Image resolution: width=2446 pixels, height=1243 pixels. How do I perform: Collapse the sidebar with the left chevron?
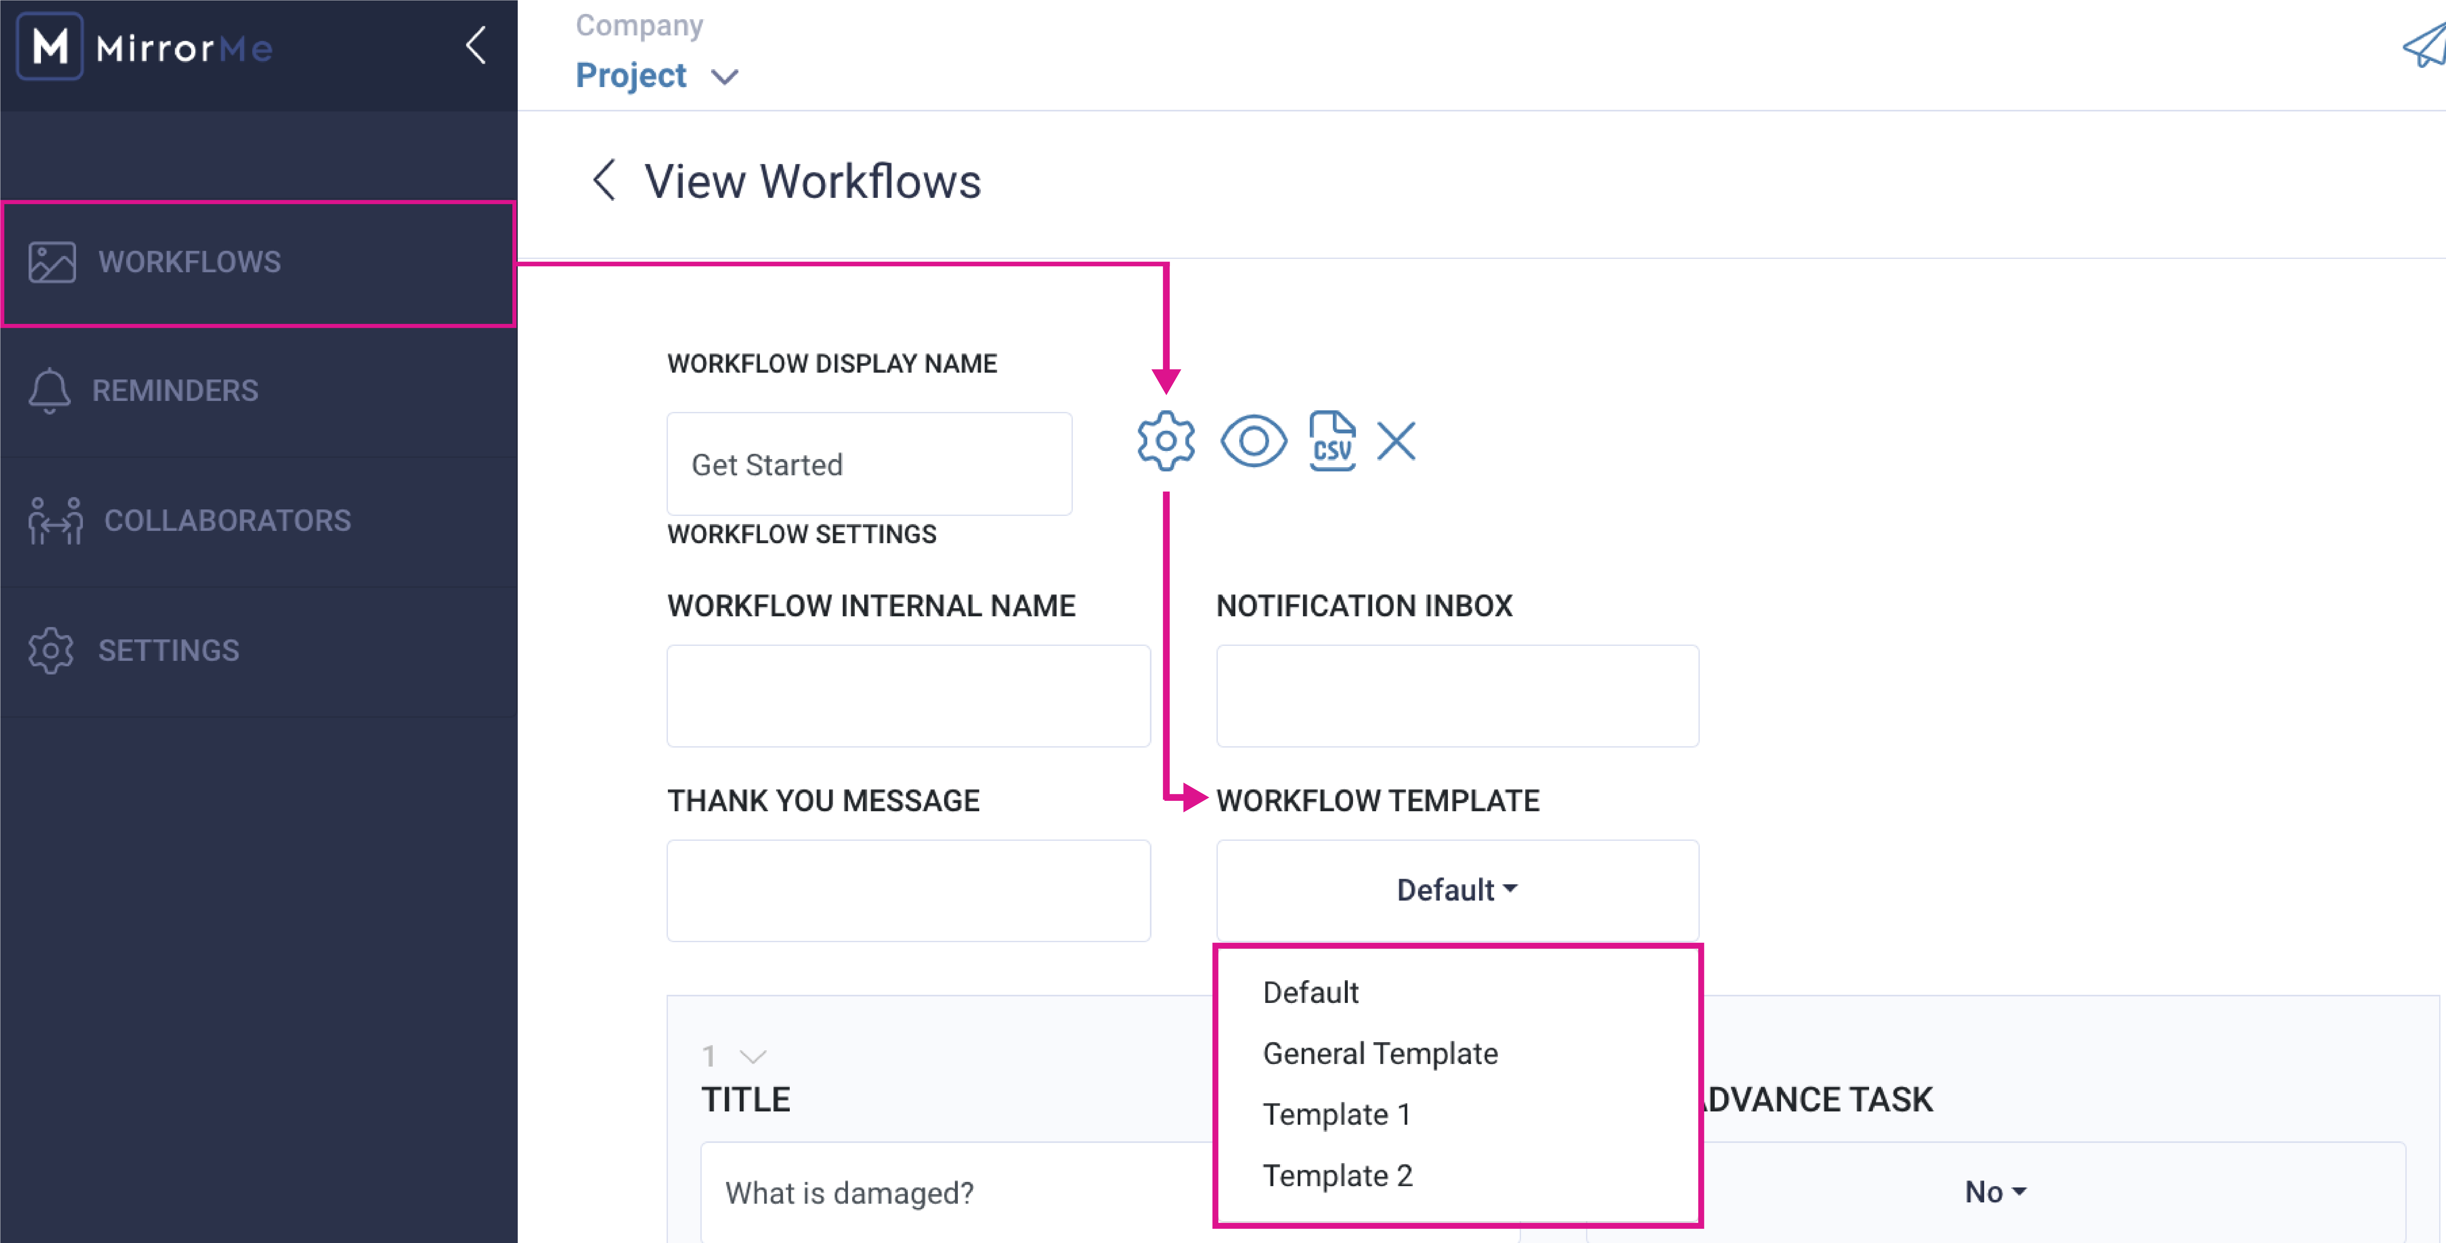[x=476, y=45]
